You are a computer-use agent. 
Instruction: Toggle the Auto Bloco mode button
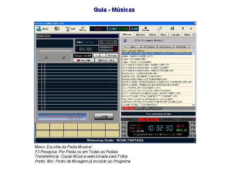pyautogui.click(x=168, y=119)
